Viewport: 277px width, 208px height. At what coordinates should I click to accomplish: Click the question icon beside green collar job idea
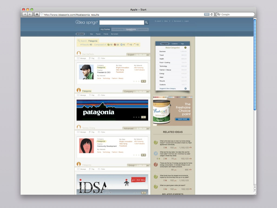tap(156, 186)
